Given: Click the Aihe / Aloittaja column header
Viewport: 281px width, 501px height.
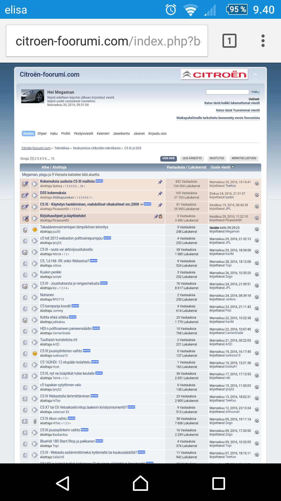Looking at the screenshot, I should coord(54,167).
